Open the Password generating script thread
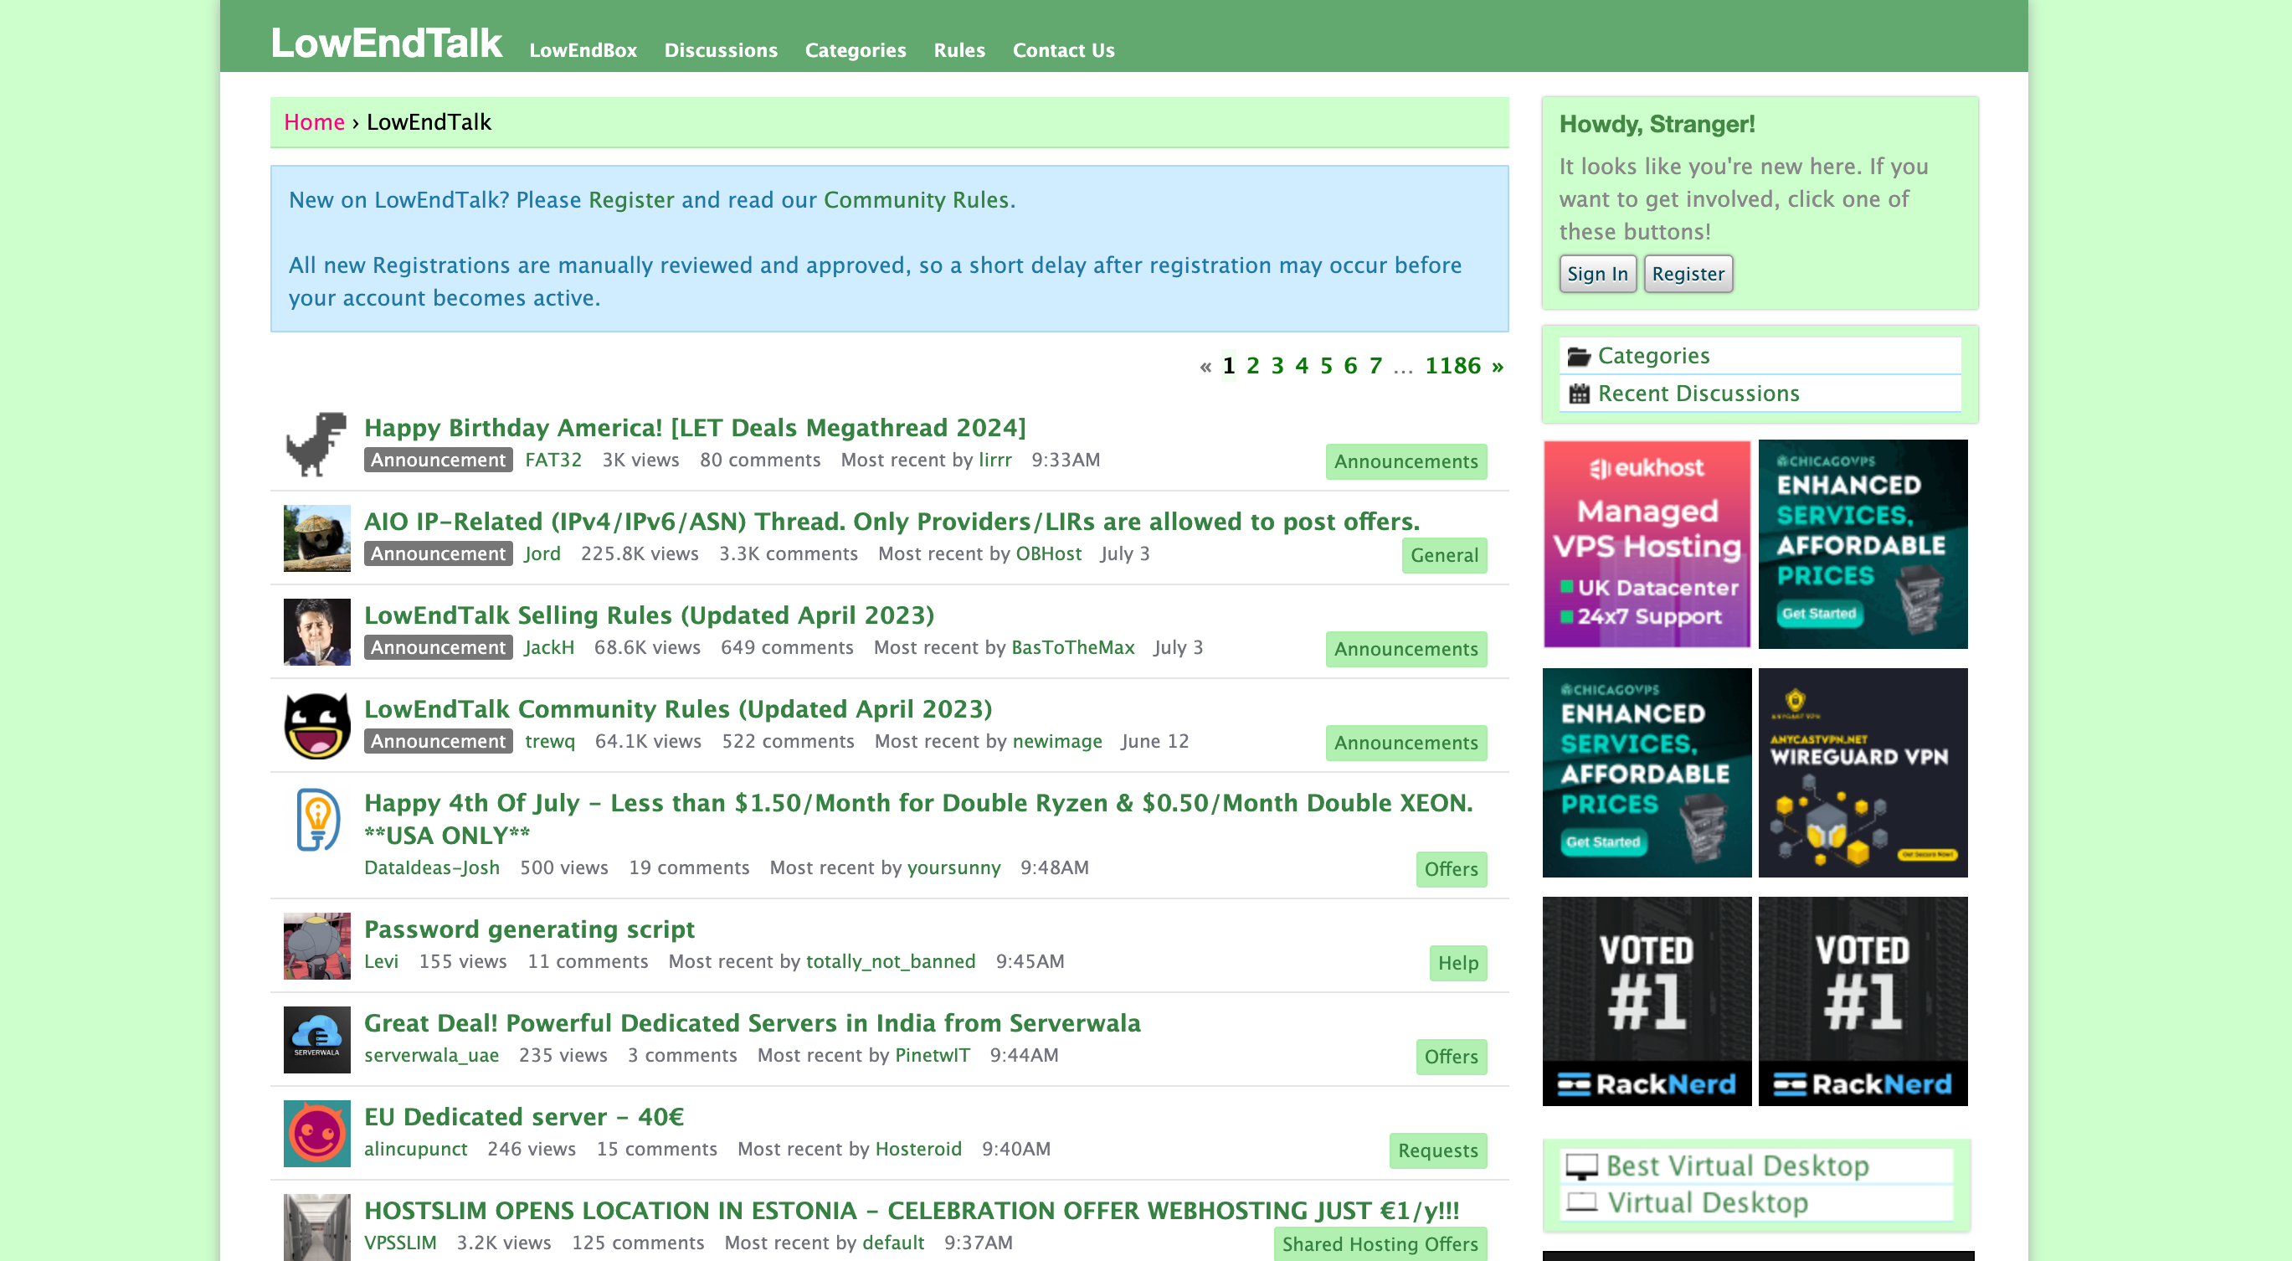 pos(528,929)
